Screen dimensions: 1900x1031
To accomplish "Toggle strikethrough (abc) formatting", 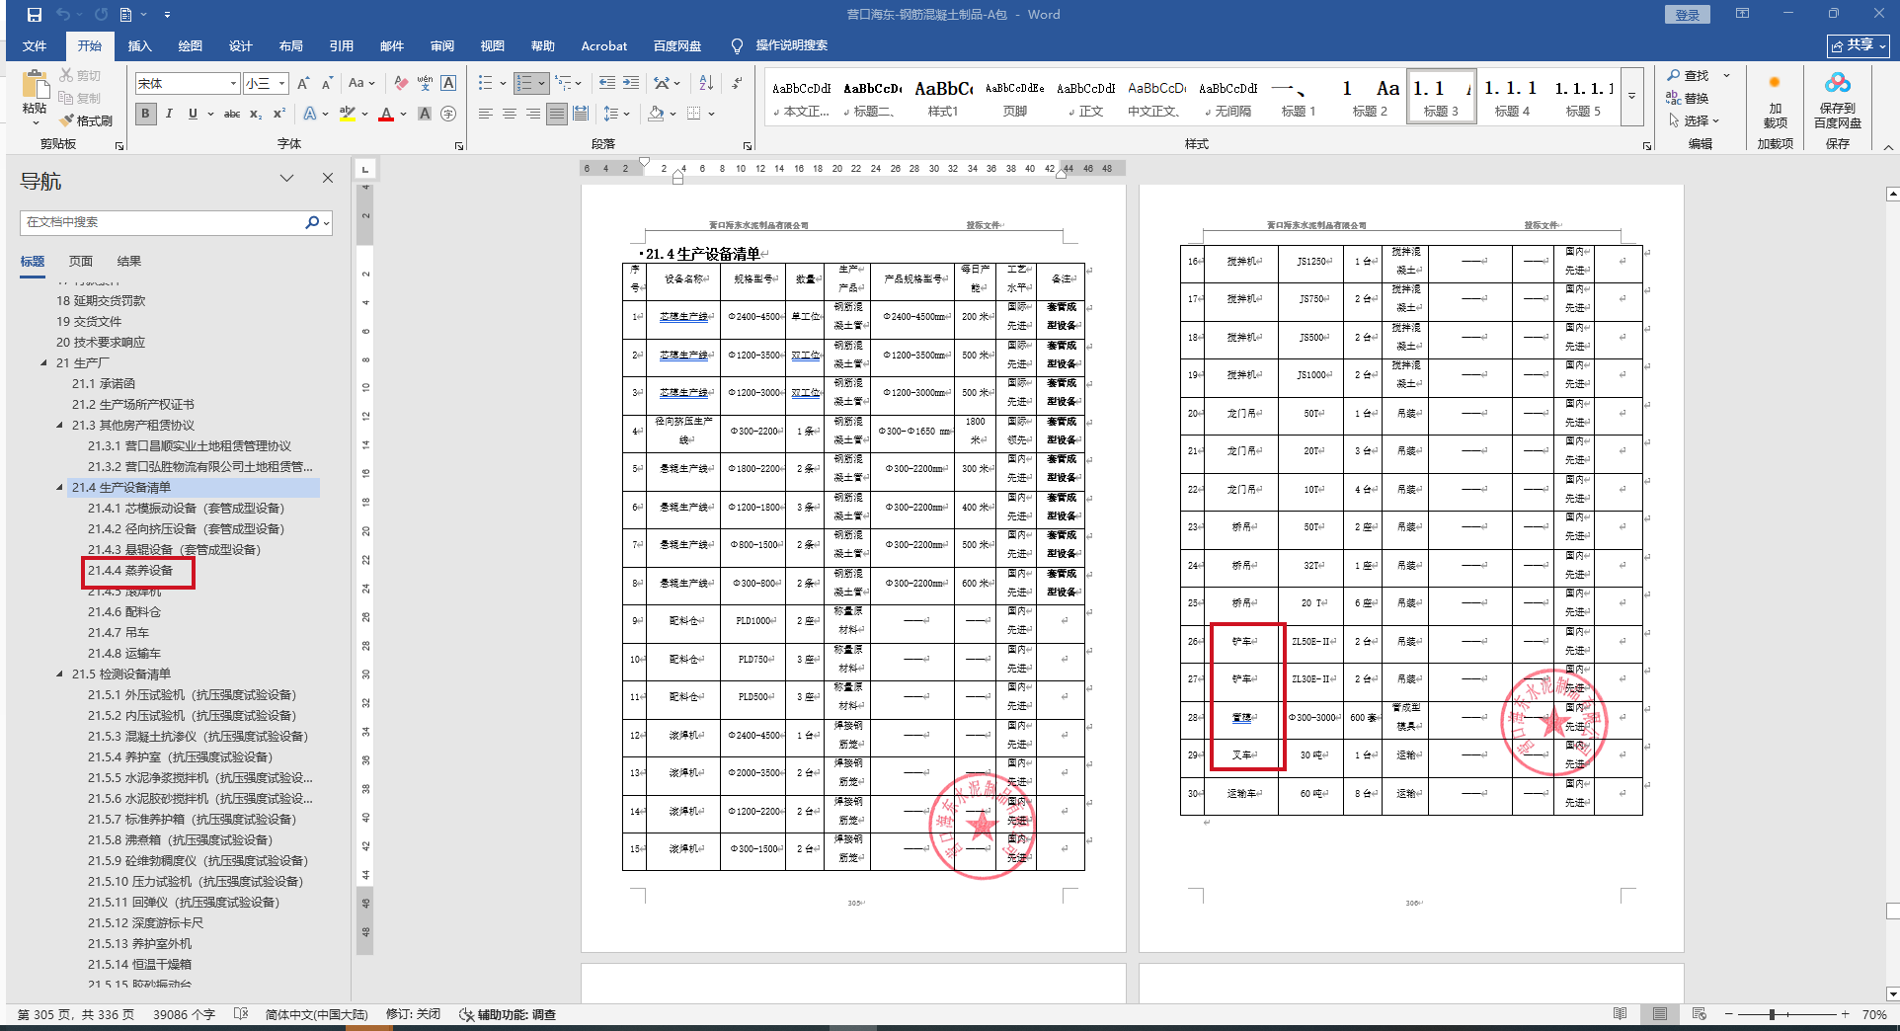I will pos(232,114).
